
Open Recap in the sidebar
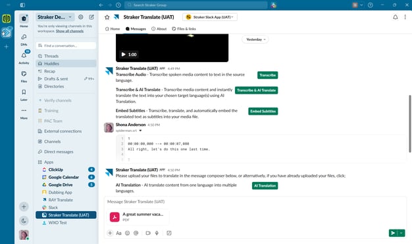tap(66, 71)
